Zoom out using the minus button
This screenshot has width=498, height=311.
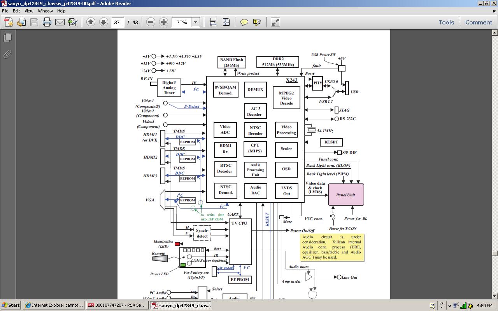[x=151, y=22]
